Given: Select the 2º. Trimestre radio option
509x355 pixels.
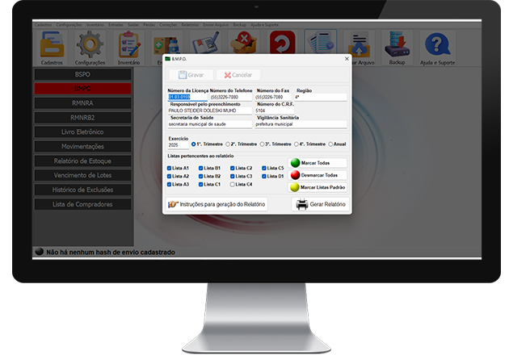Looking at the screenshot, I should pos(226,144).
